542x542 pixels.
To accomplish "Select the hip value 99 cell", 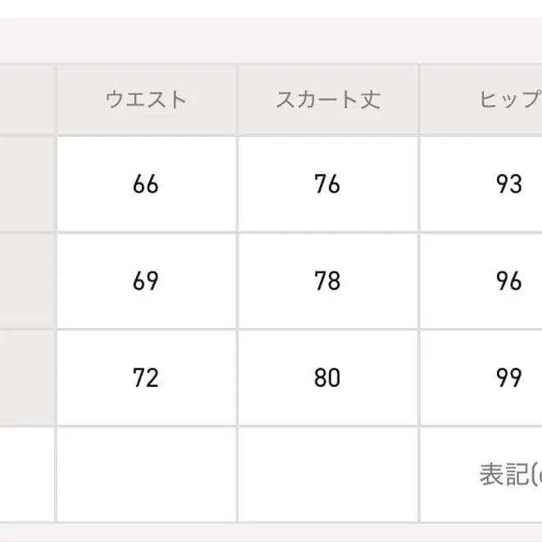I will (x=508, y=378).
